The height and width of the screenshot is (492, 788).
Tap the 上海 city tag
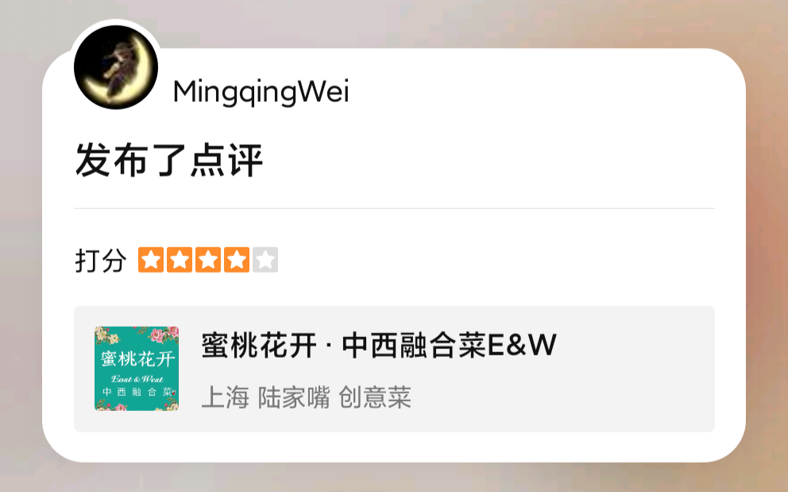click(225, 397)
